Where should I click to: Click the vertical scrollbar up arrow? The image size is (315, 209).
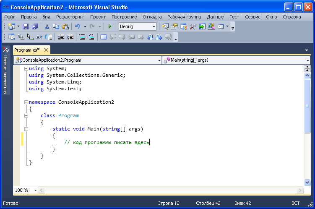click(x=307, y=76)
